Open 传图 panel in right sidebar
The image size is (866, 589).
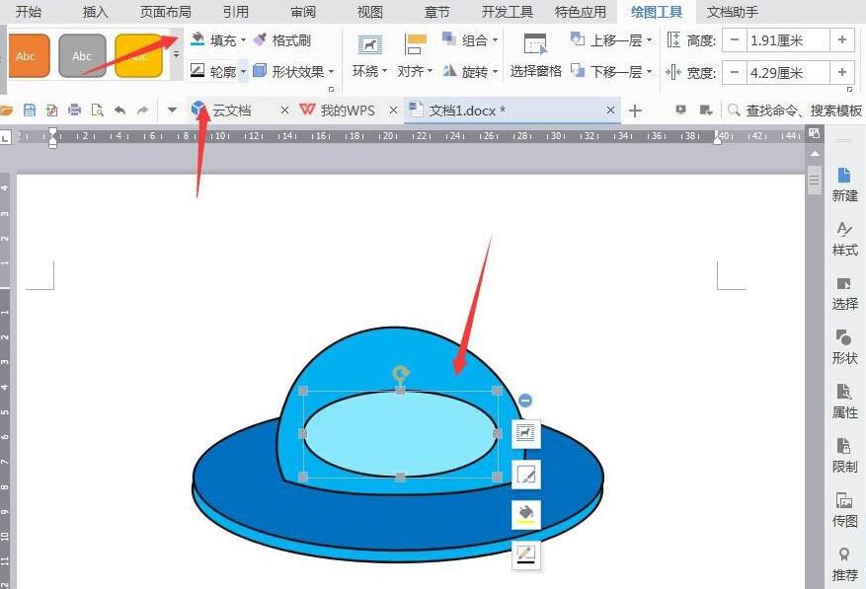tap(844, 509)
